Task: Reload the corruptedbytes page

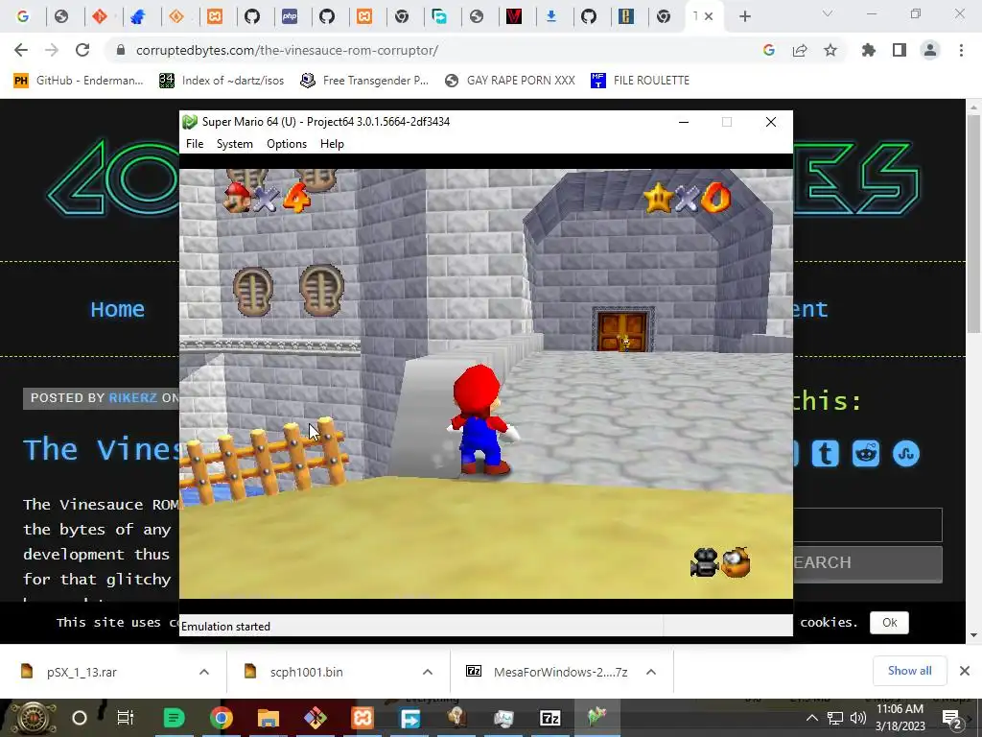Action: coord(82,50)
